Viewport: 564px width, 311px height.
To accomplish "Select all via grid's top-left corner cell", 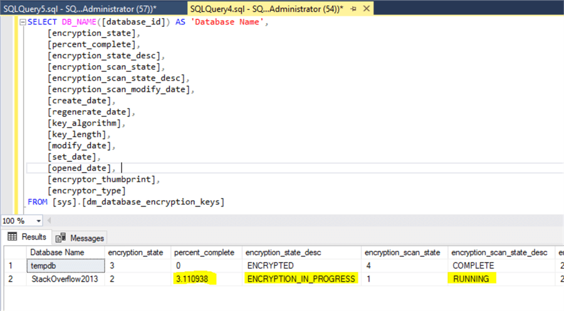I will [13, 252].
